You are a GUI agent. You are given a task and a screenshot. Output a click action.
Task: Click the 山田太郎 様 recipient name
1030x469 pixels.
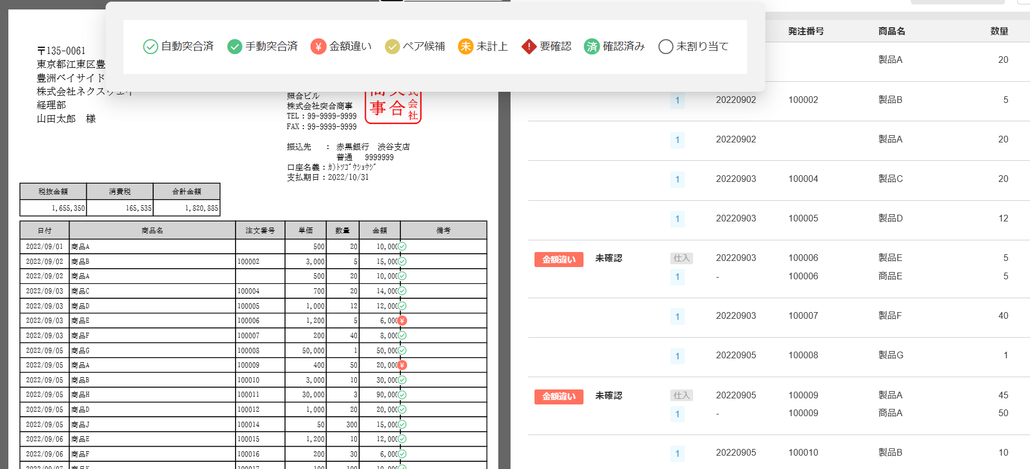pos(66,119)
